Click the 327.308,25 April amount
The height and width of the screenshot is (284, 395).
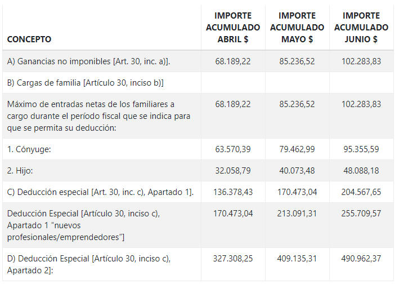coord(233,259)
